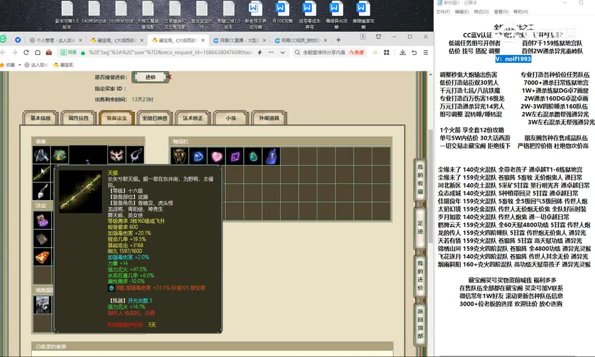This screenshot has height=357, width=595.
Task: Open the browser hamburger menu
Action: 426,52
